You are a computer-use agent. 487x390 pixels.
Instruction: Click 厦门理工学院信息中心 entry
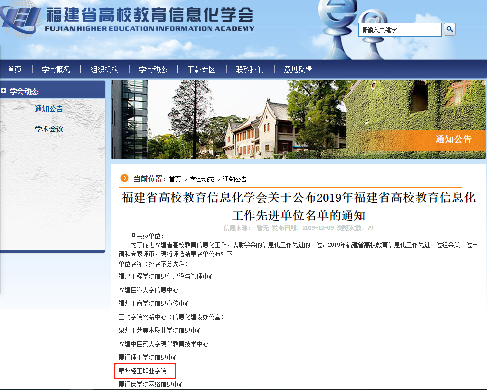[x=149, y=357]
